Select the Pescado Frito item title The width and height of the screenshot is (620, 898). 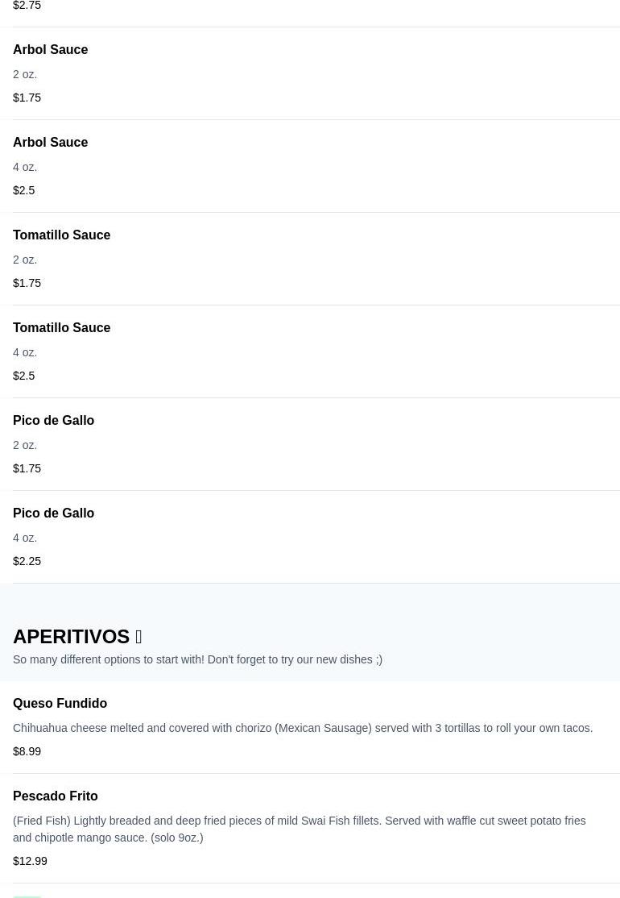pos(55,796)
